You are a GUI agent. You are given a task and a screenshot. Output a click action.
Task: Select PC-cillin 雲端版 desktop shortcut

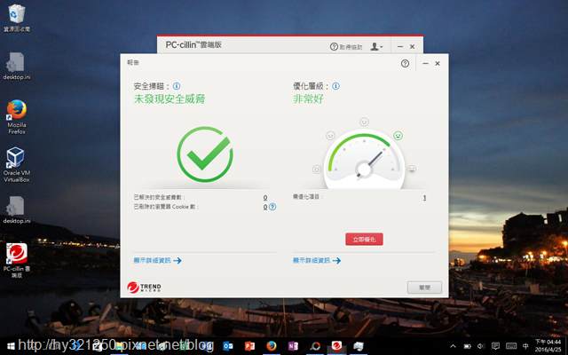tap(17, 260)
